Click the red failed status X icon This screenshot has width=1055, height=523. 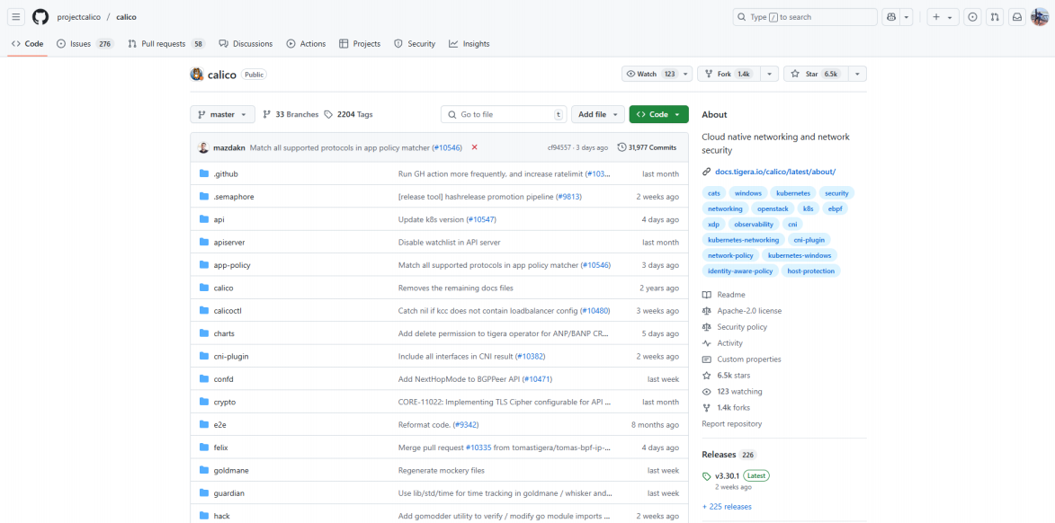(x=474, y=147)
